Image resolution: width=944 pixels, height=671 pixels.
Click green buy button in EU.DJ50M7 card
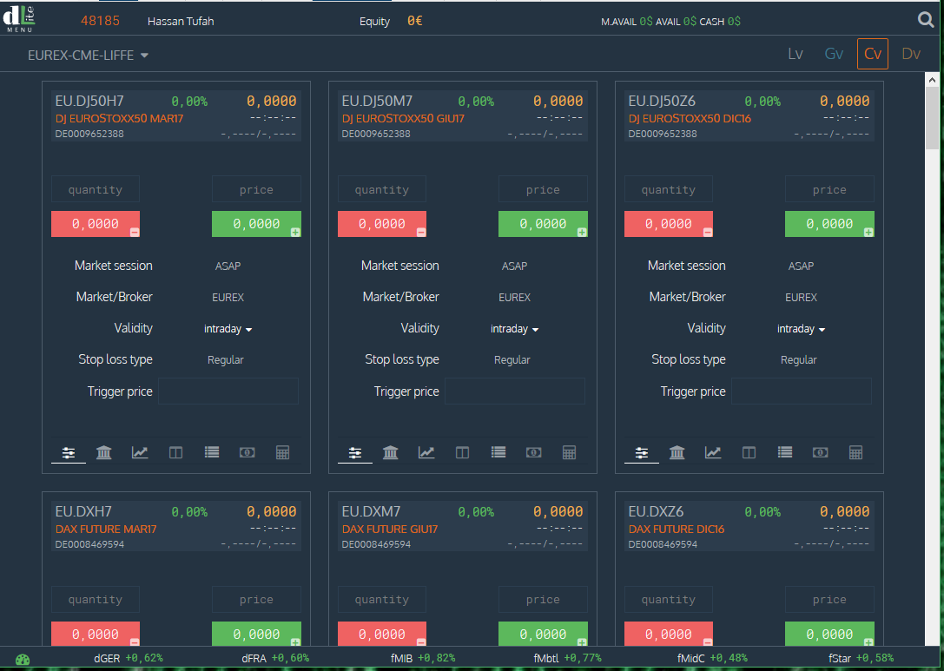pyautogui.click(x=543, y=224)
